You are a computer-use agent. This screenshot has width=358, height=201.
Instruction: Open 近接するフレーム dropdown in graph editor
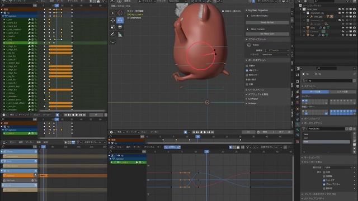click(x=271, y=147)
